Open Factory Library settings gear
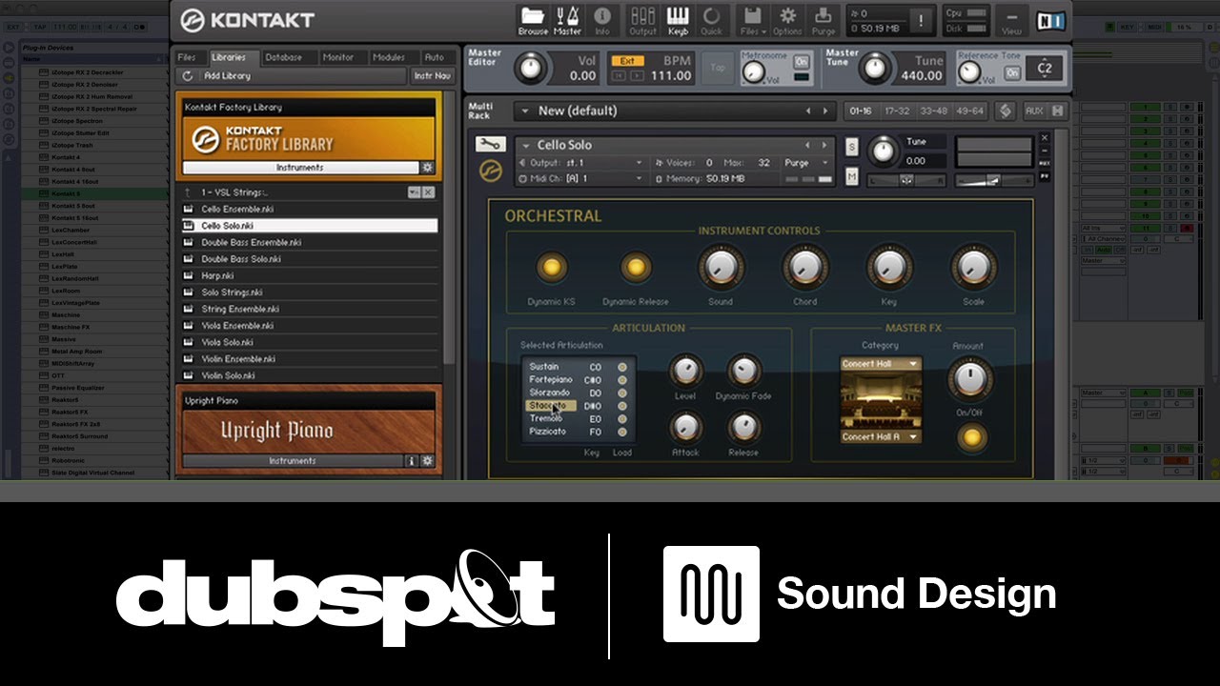The image size is (1220, 686). tap(427, 168)
